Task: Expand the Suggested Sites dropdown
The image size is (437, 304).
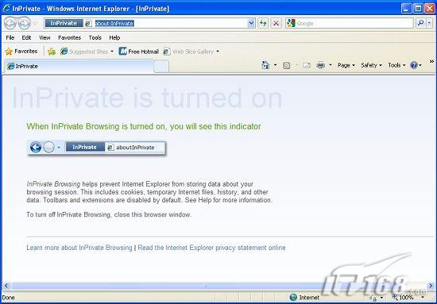Action: tap(112, 52)
